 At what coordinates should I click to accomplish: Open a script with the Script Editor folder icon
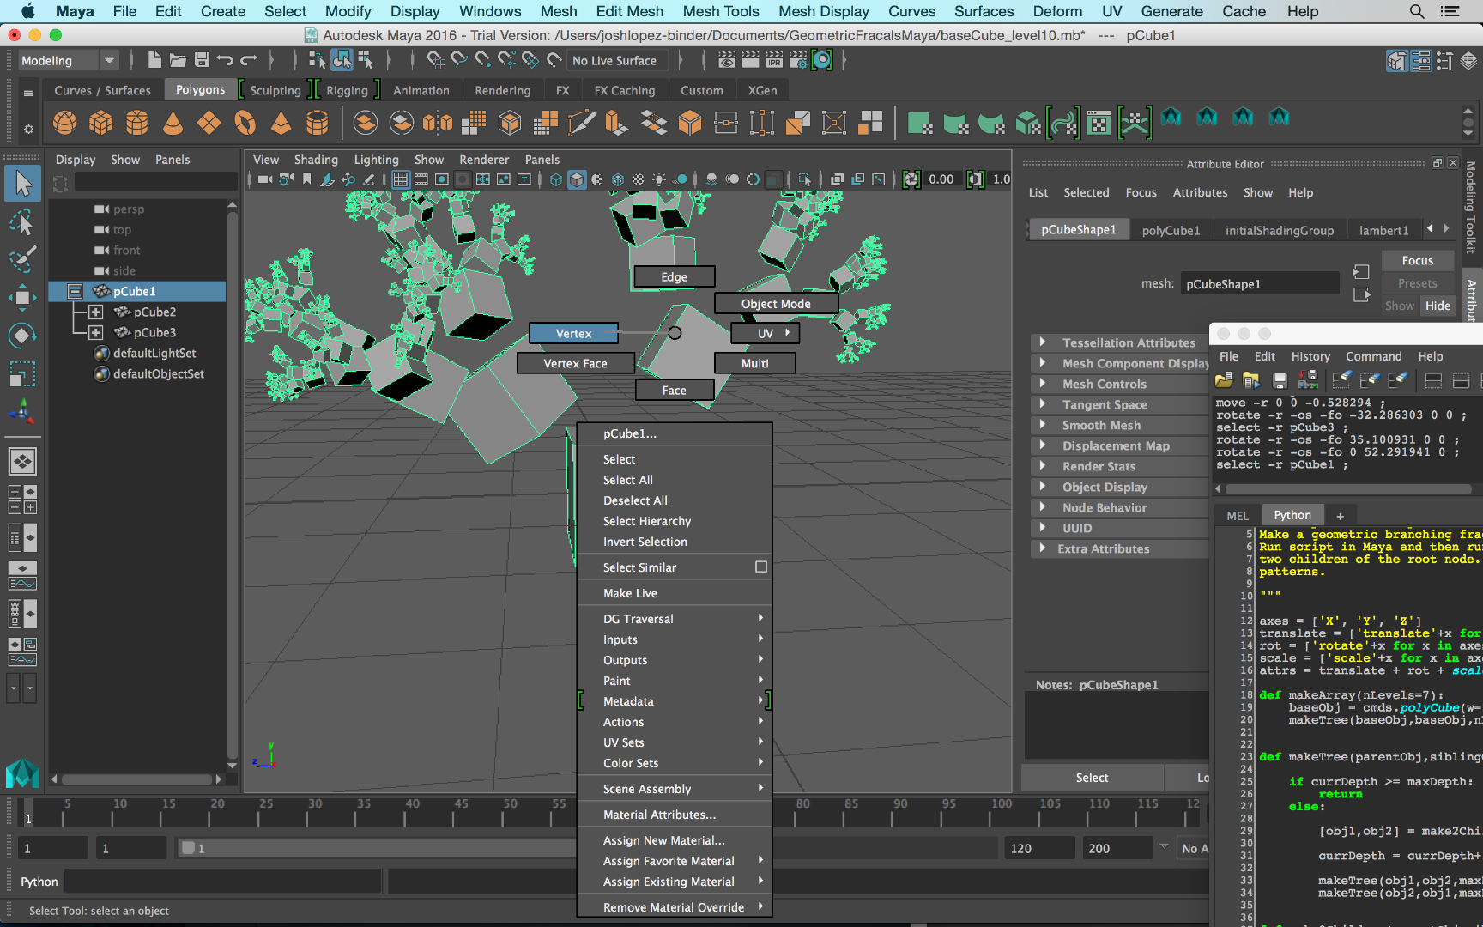[1224, 379]
